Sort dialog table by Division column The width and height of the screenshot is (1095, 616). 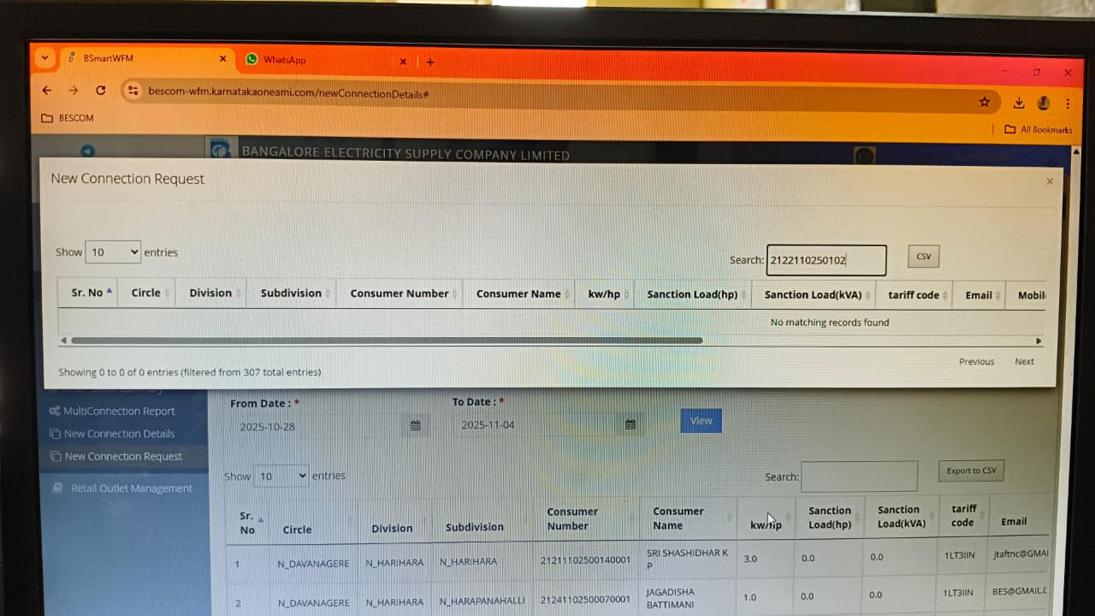pos(210,293)
